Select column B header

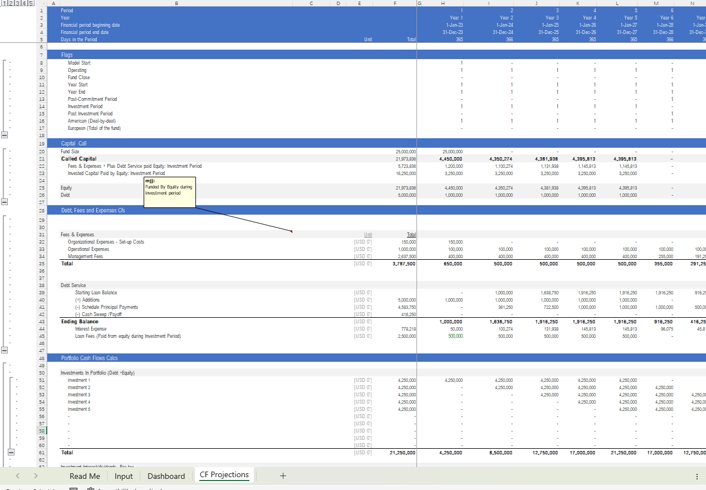pyautogui.click(x=176, y=3)
